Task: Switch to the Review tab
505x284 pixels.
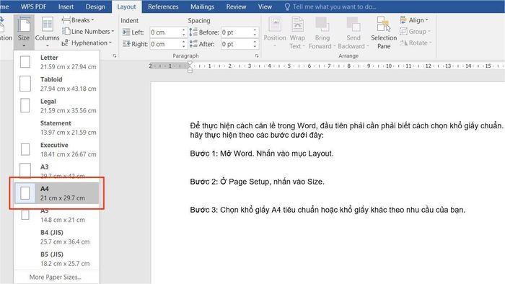Action: 236,6
